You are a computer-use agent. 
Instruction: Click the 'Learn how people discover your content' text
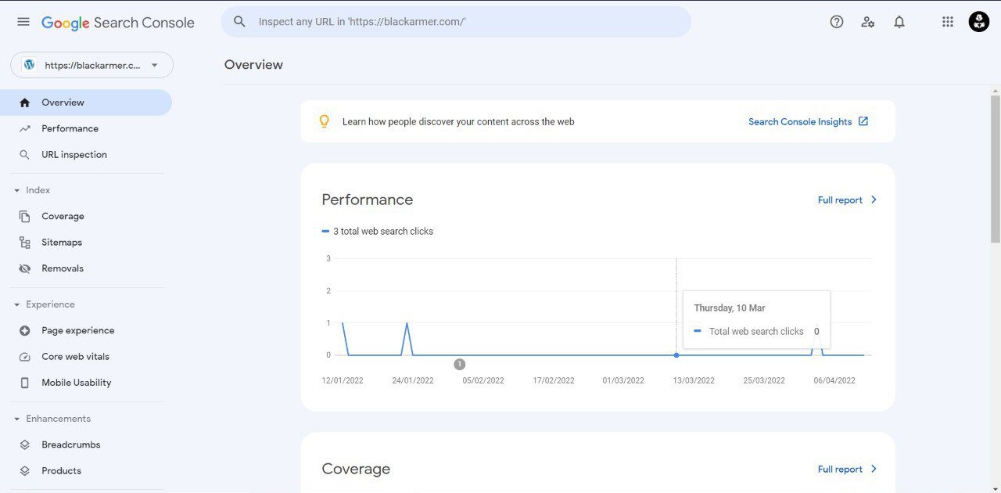point(458,122)
